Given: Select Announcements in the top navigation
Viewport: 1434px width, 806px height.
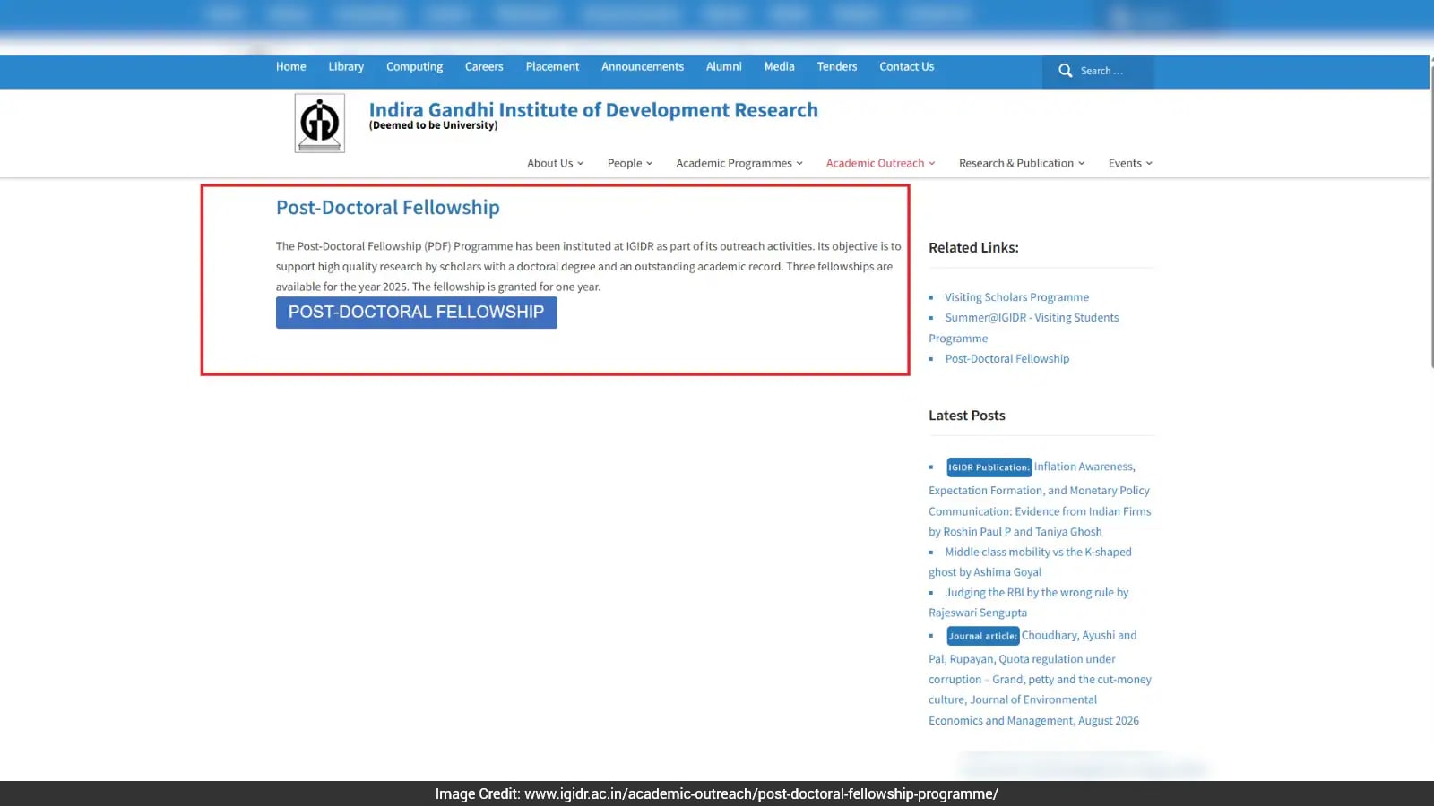Looking at the screenshot, I should point(643,67).
